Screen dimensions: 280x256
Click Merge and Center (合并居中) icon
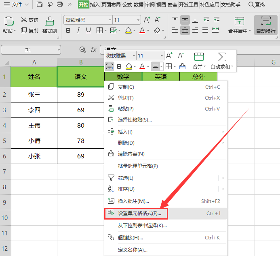[x=239, y=21]
